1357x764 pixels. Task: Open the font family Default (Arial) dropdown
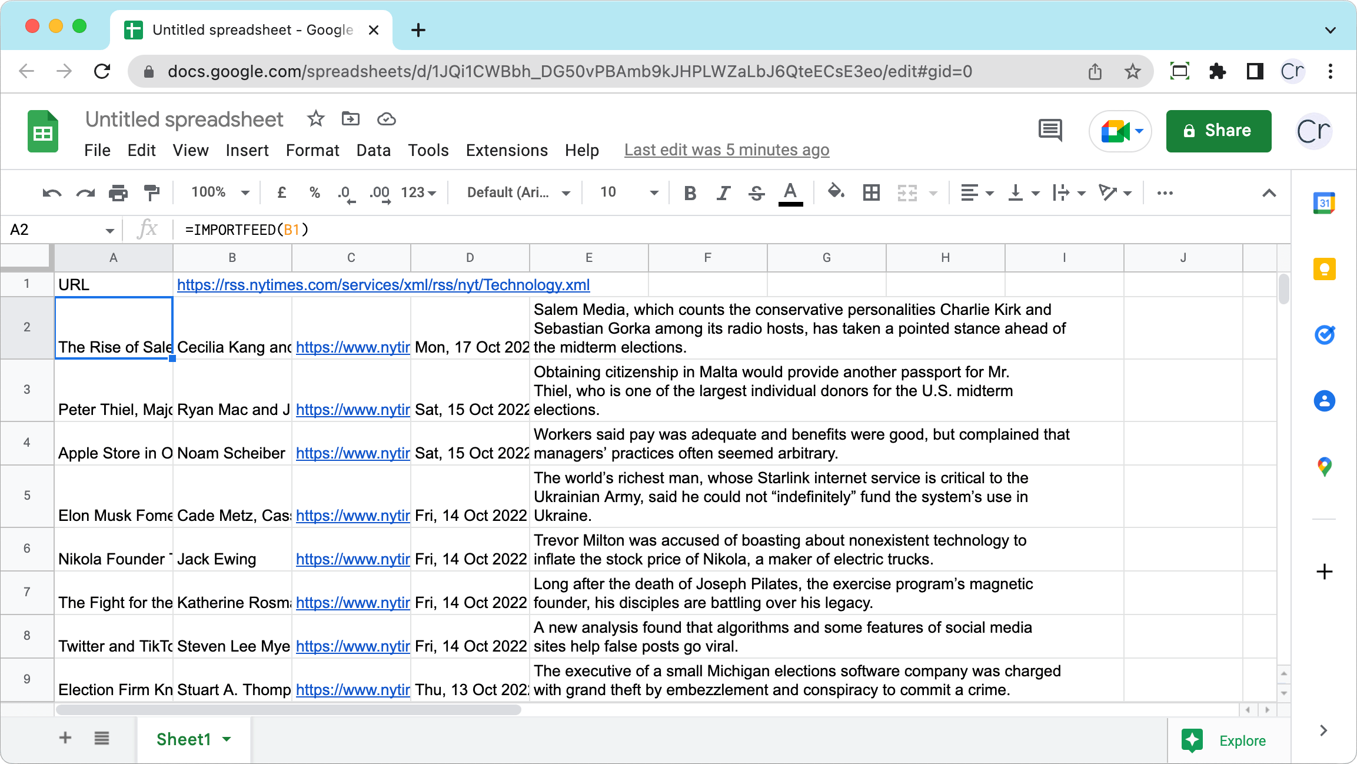click(x=518, y=192)
